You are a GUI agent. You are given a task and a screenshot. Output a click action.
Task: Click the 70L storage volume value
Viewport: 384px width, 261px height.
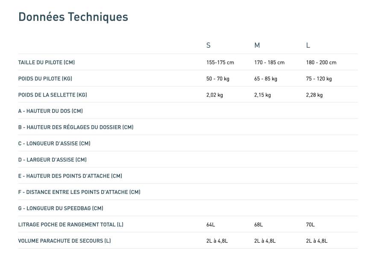point(310,225)
